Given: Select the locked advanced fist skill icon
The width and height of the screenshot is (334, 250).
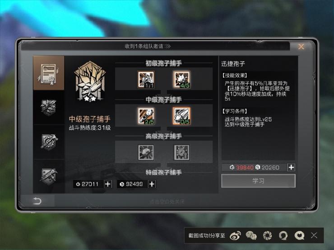Looking at the screenshot, I should [x=146, y=152].
